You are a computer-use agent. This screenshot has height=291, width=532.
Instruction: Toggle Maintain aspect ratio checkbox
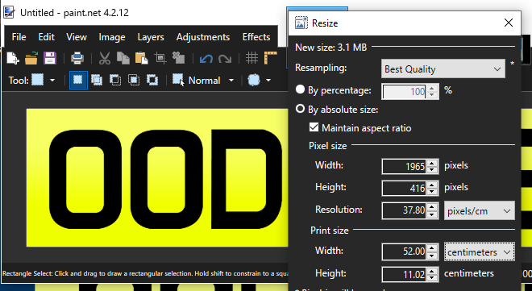point(314,127)
